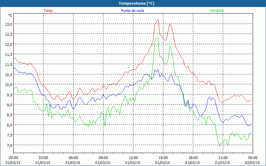The image size is (266, 166).
Task: Click the 21:00 time axis label
Action: pos(223,158)
